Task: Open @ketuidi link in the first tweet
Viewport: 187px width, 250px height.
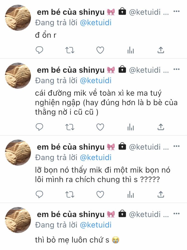Action: (x=96, y=23)
